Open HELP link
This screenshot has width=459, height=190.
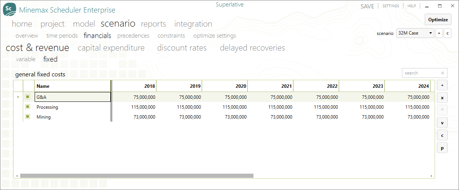click(412, 6)
